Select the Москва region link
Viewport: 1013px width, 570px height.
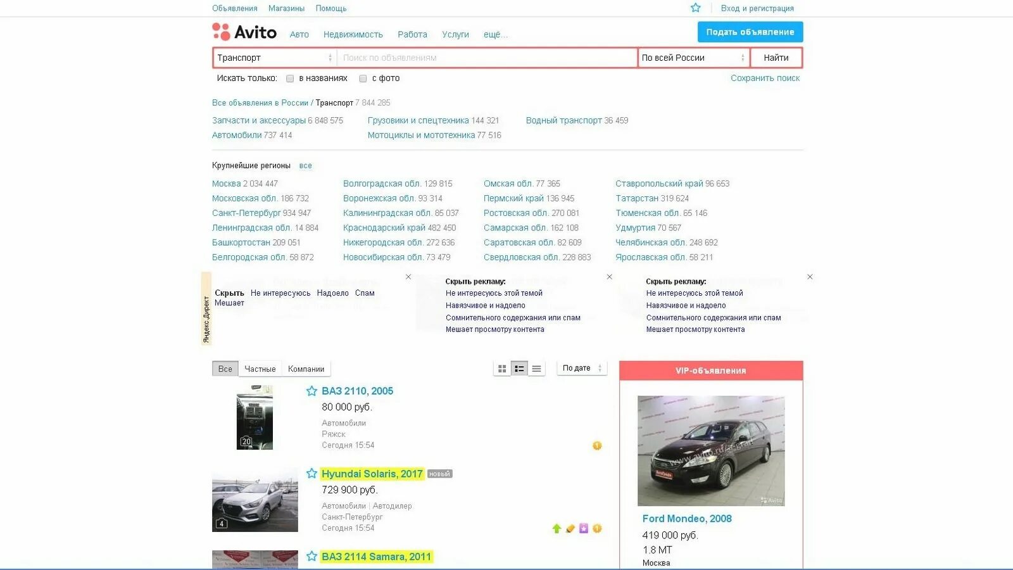226,184
